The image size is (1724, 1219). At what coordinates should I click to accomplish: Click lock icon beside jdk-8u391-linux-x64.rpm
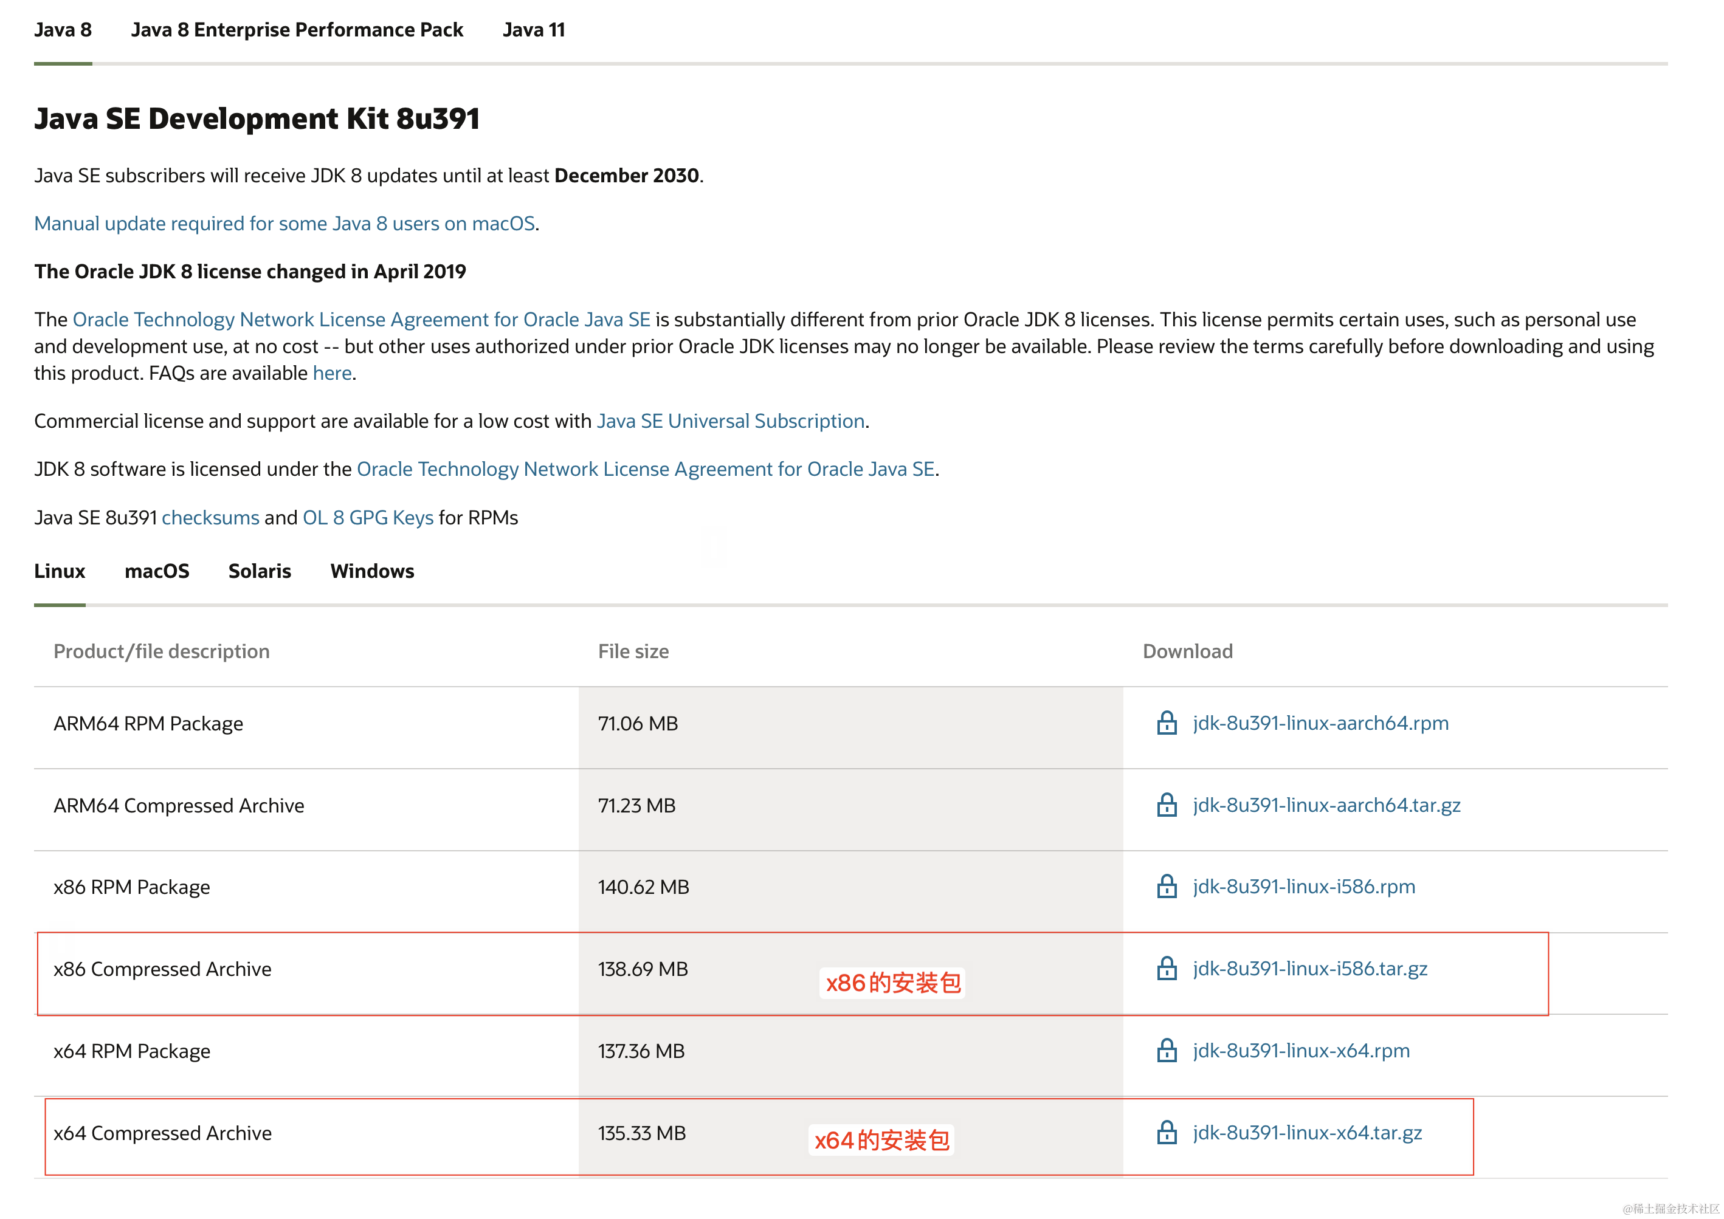1166,1051
